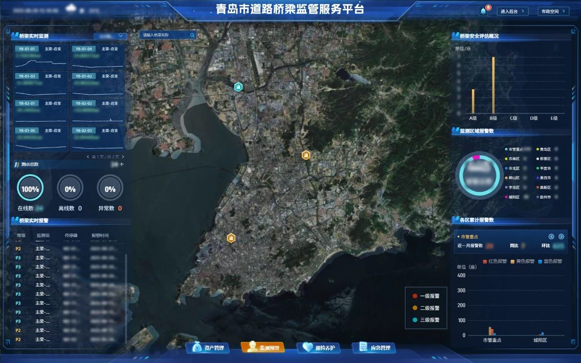The width and height of the screenshot is (581, 363).
Task: Click the notification bell icon
Action: coord(483,11)
